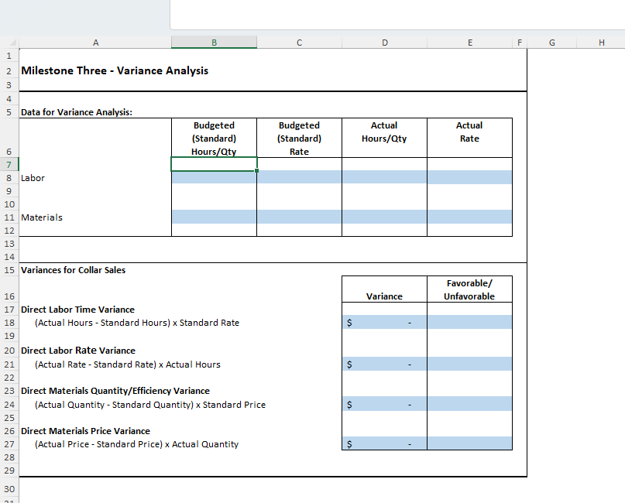This screenshot has width=625, height=503.
Task: Select row 18 header
Action: click(x=9, y=323)
